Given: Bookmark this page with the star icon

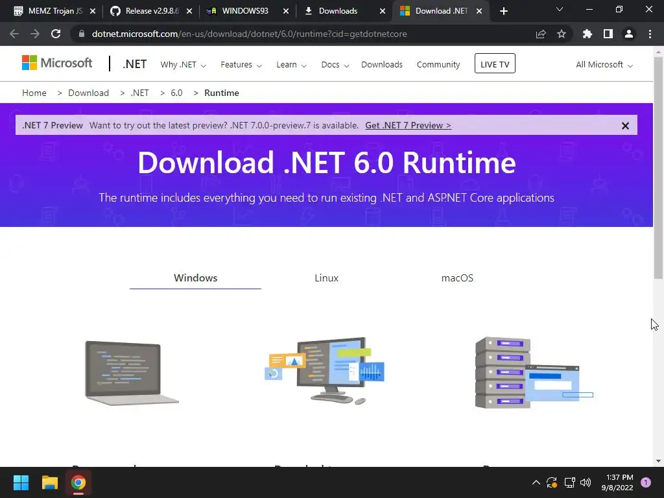Looking at the screenshot, I should tap(562, 34).
